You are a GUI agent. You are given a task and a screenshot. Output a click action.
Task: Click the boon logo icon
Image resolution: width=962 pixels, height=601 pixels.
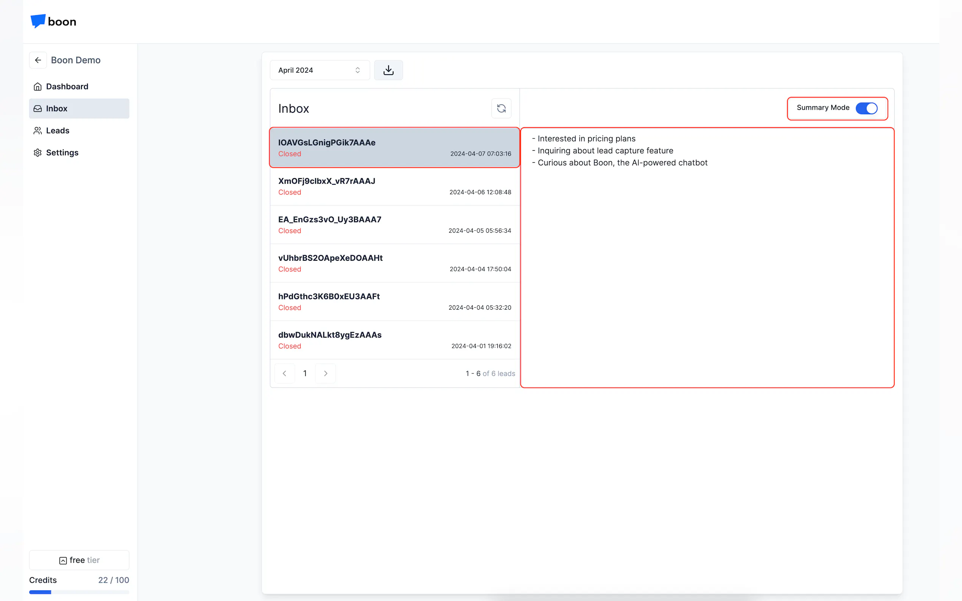(x=38, y=21)
